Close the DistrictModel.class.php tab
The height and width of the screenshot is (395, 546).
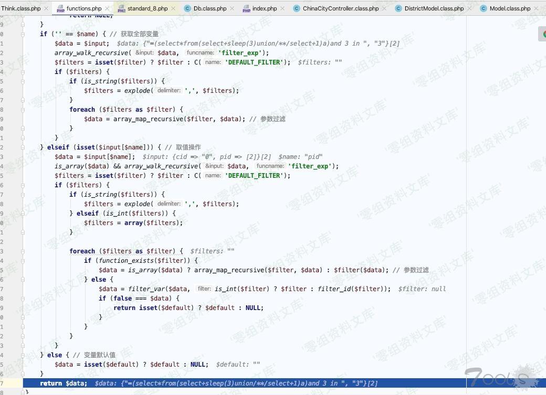coord(470,9)
